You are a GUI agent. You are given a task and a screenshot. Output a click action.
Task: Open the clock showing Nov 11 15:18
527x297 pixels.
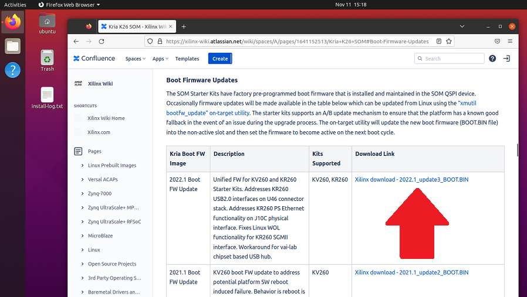point(350,5)
